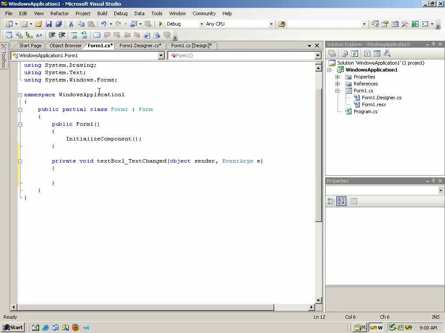Click the Open File folder icon

(x=39, y=24)
